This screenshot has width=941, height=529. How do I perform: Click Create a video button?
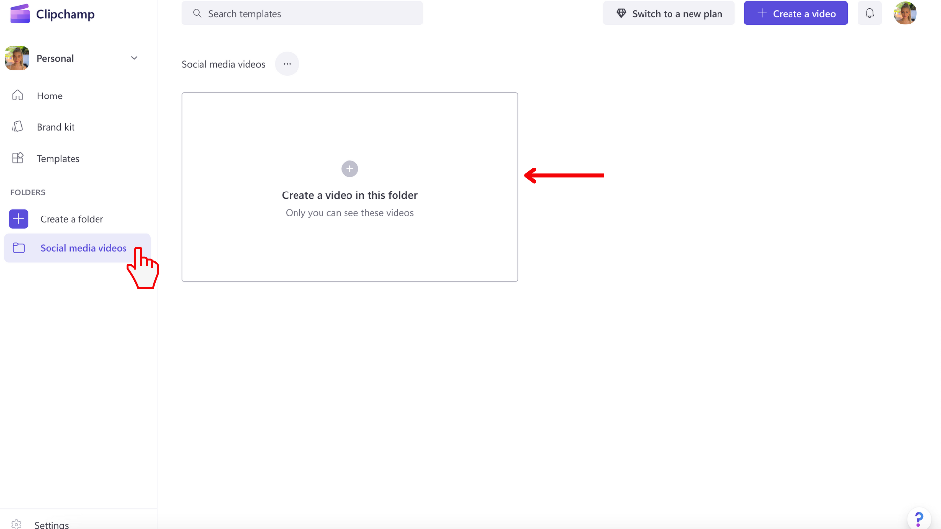coord(795,13)
